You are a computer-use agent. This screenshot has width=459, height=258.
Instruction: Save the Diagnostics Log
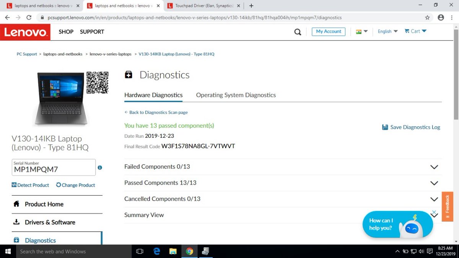click(411, 127)
